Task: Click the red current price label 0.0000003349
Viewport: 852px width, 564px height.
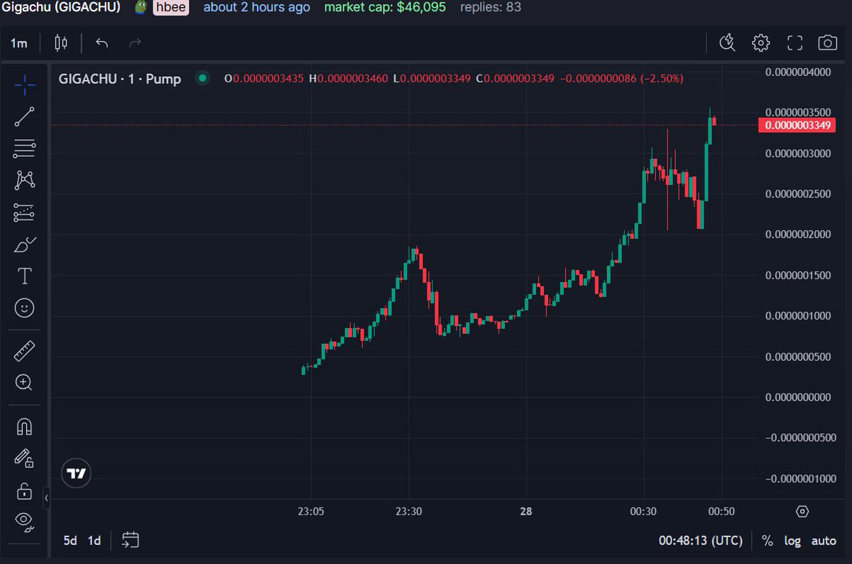Action: pos(799,126)
